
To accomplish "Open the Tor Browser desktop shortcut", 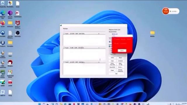I will coord(10,13).
